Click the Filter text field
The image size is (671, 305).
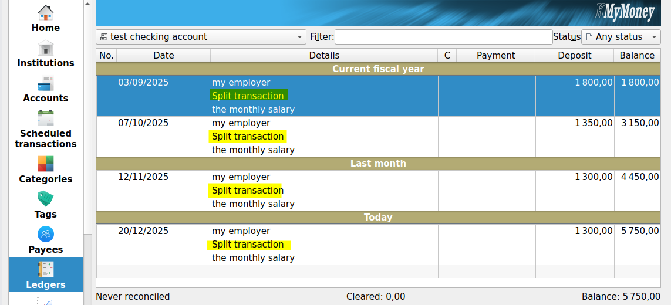[x=443, y=37]
